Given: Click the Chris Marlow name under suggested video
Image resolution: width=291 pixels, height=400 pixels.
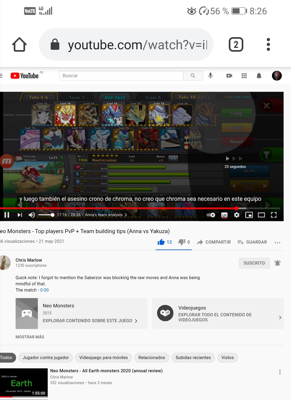Looking at the screenshot, I should click(61, 377).
